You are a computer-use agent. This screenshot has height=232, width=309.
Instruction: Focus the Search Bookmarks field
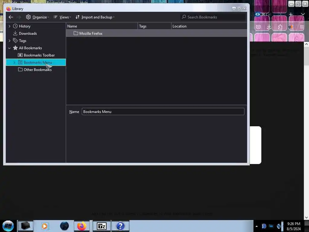(213, 17)
